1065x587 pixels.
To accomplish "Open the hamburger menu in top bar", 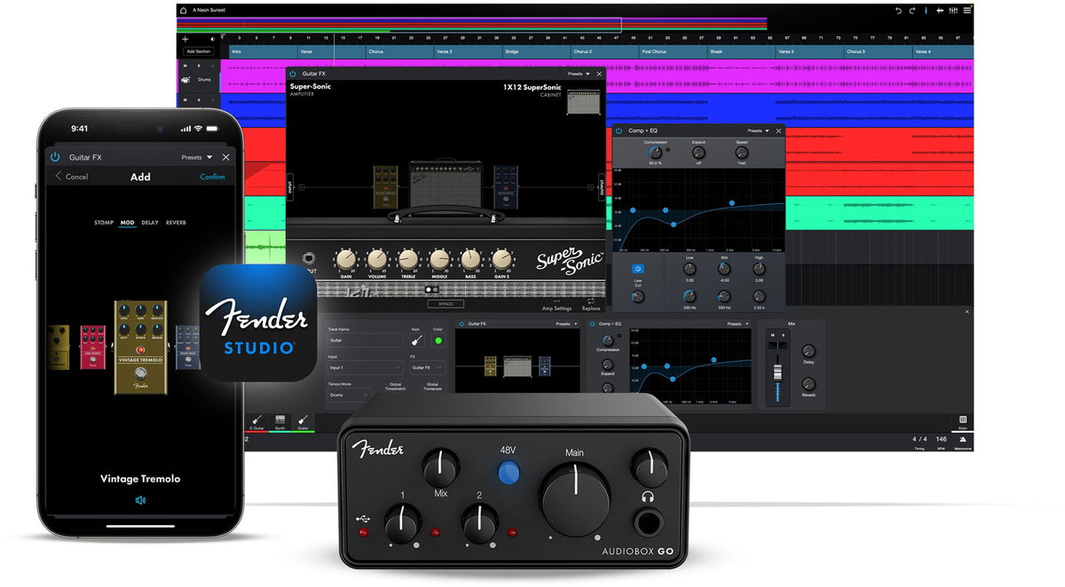I will tap(967, 11).
